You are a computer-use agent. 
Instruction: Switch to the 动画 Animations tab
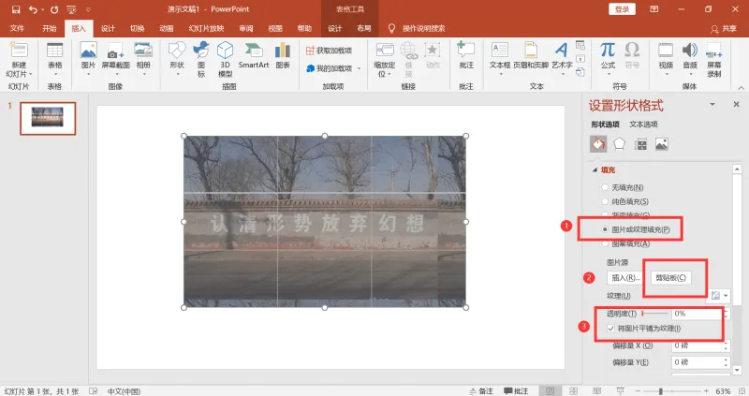click(167, 29)
